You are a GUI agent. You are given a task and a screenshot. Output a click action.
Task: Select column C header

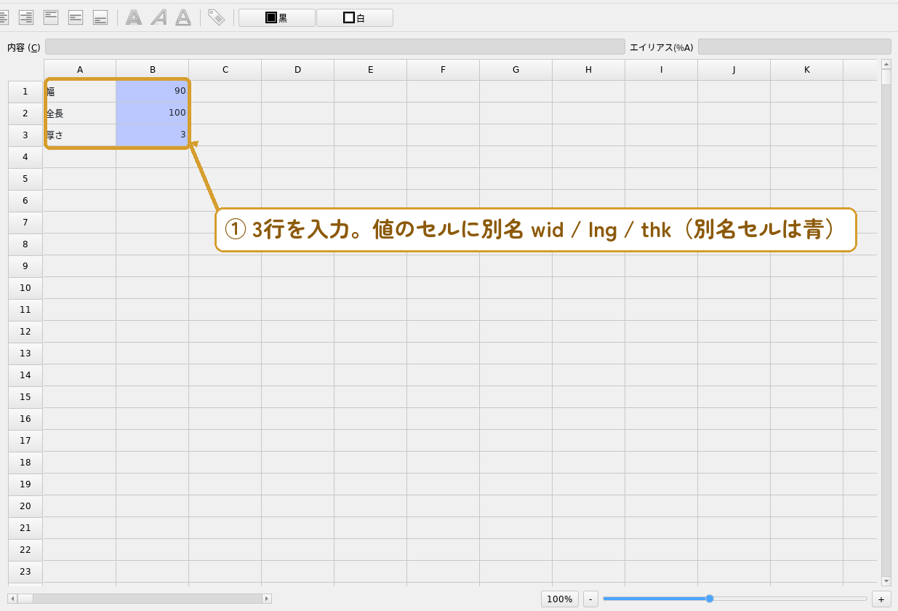(225, 70)
